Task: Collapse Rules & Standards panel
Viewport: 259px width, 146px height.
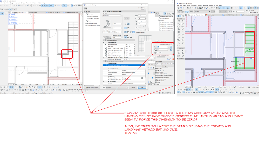Action: point(104,40)
